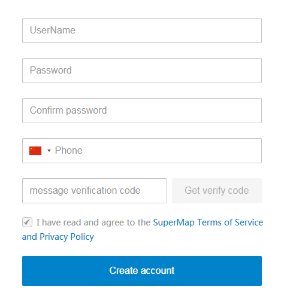Screen dimensions: 284x305
Task: Click the 'Confirm password' placeholder text
Action: click(x=68, y=111)
